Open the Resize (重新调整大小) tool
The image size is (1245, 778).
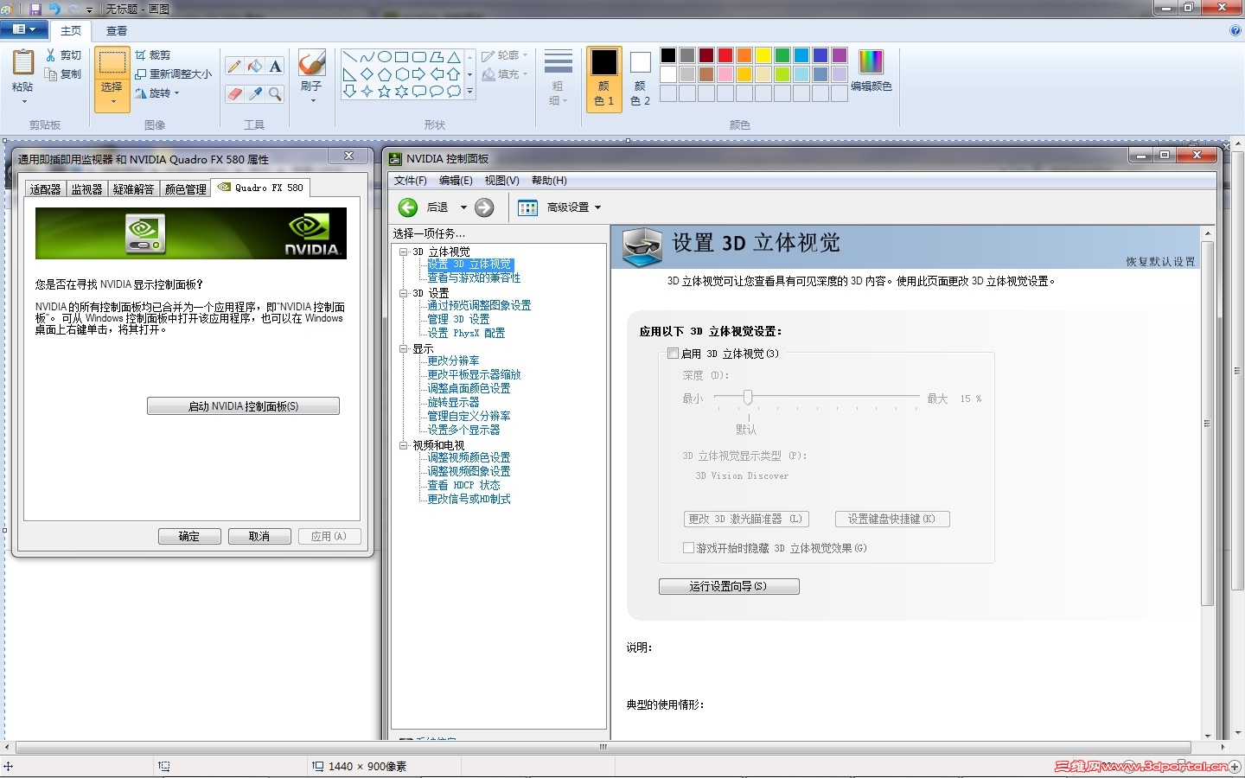click(x=173, y=74)
